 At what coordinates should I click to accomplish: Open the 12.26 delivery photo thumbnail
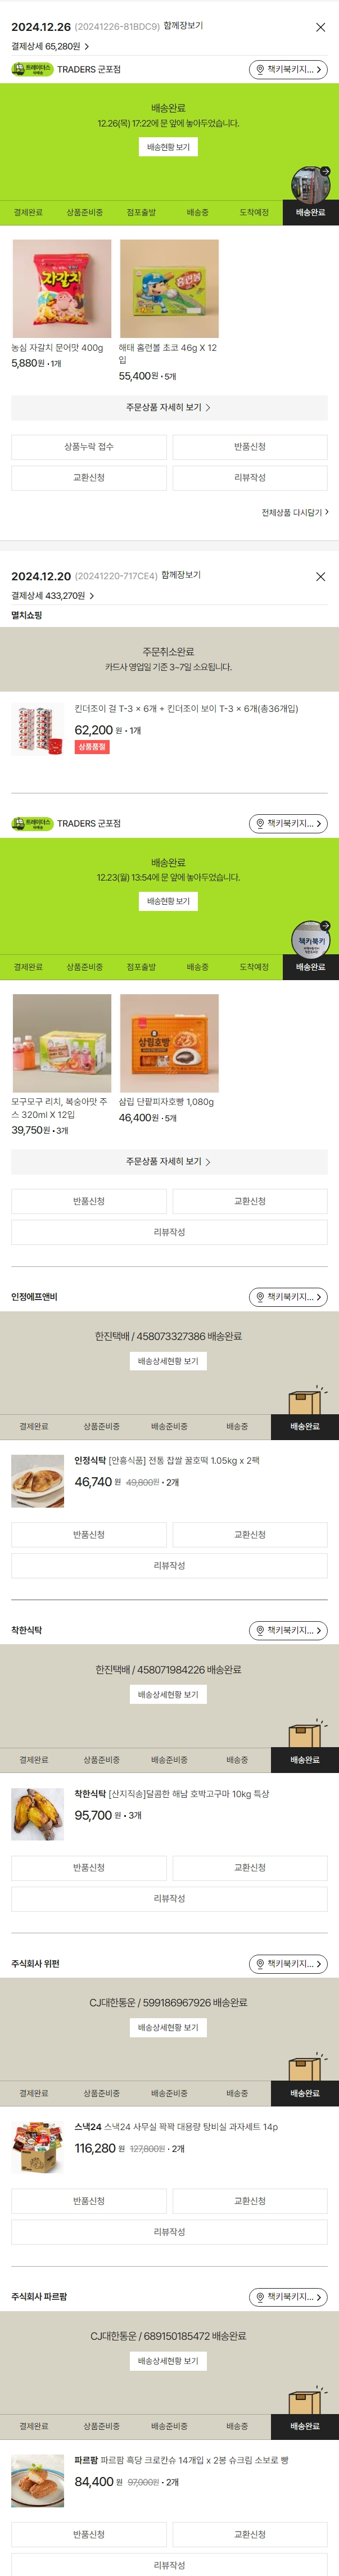[x=310, y=183]
